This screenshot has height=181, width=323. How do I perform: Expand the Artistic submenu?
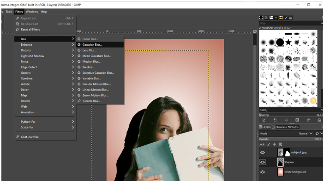[45, 84]
